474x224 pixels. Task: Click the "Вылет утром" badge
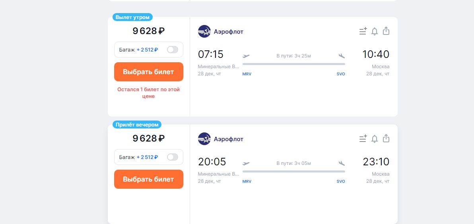pyautogui.click(x=133, y=17)
